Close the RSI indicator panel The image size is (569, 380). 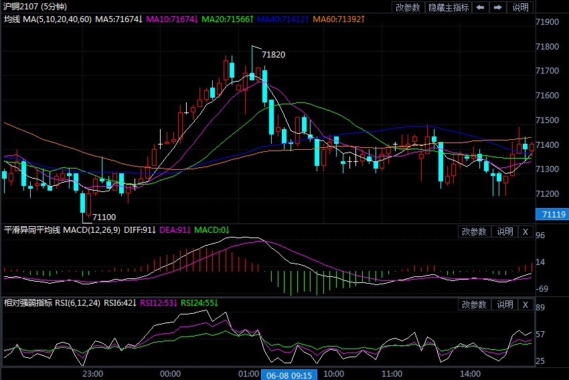point(525,304)
